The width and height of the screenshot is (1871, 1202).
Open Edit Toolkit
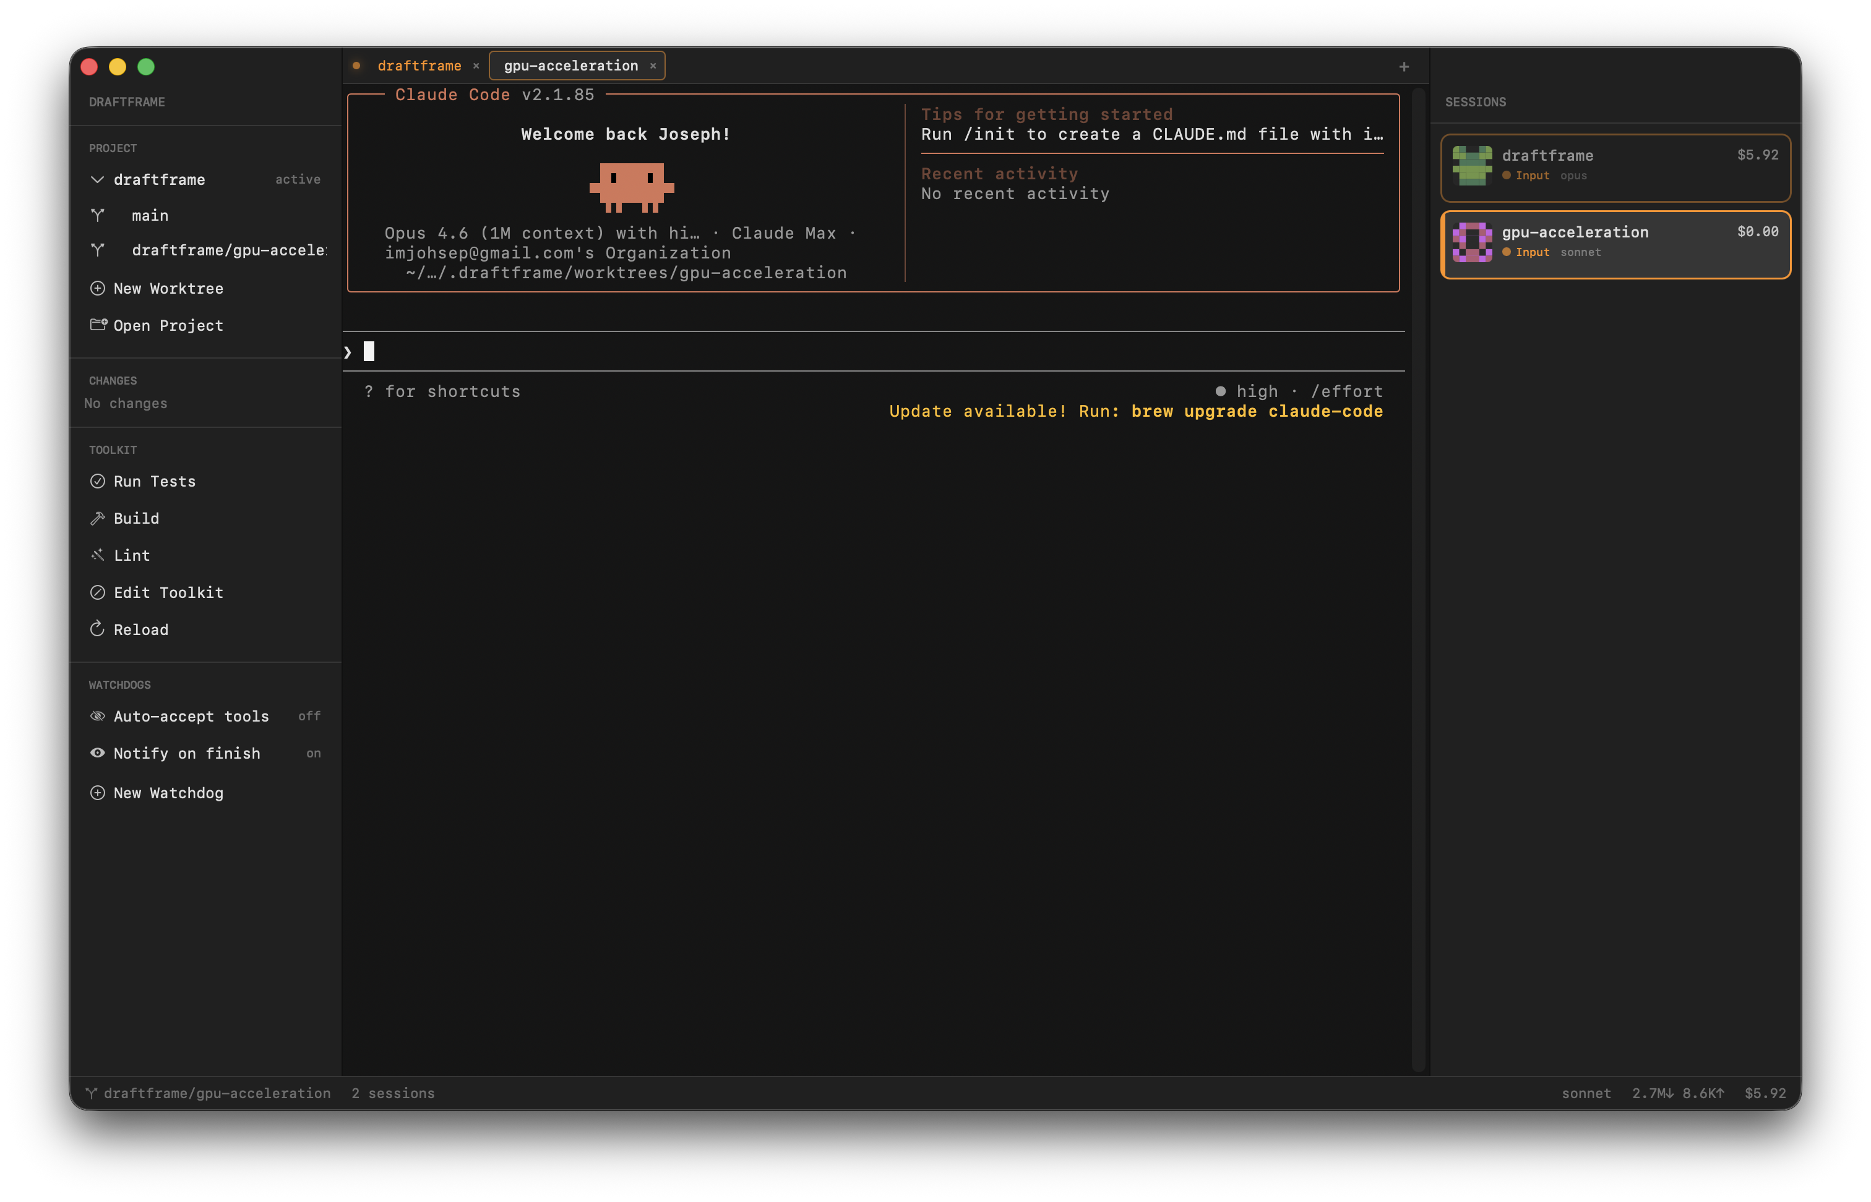click(168, 592)
